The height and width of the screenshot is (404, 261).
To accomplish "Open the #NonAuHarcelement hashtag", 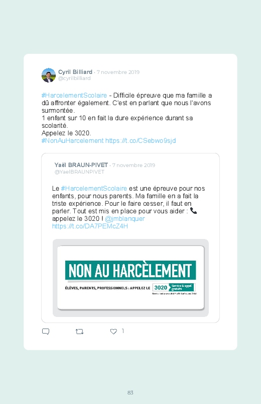I will (x=72, y=141).
